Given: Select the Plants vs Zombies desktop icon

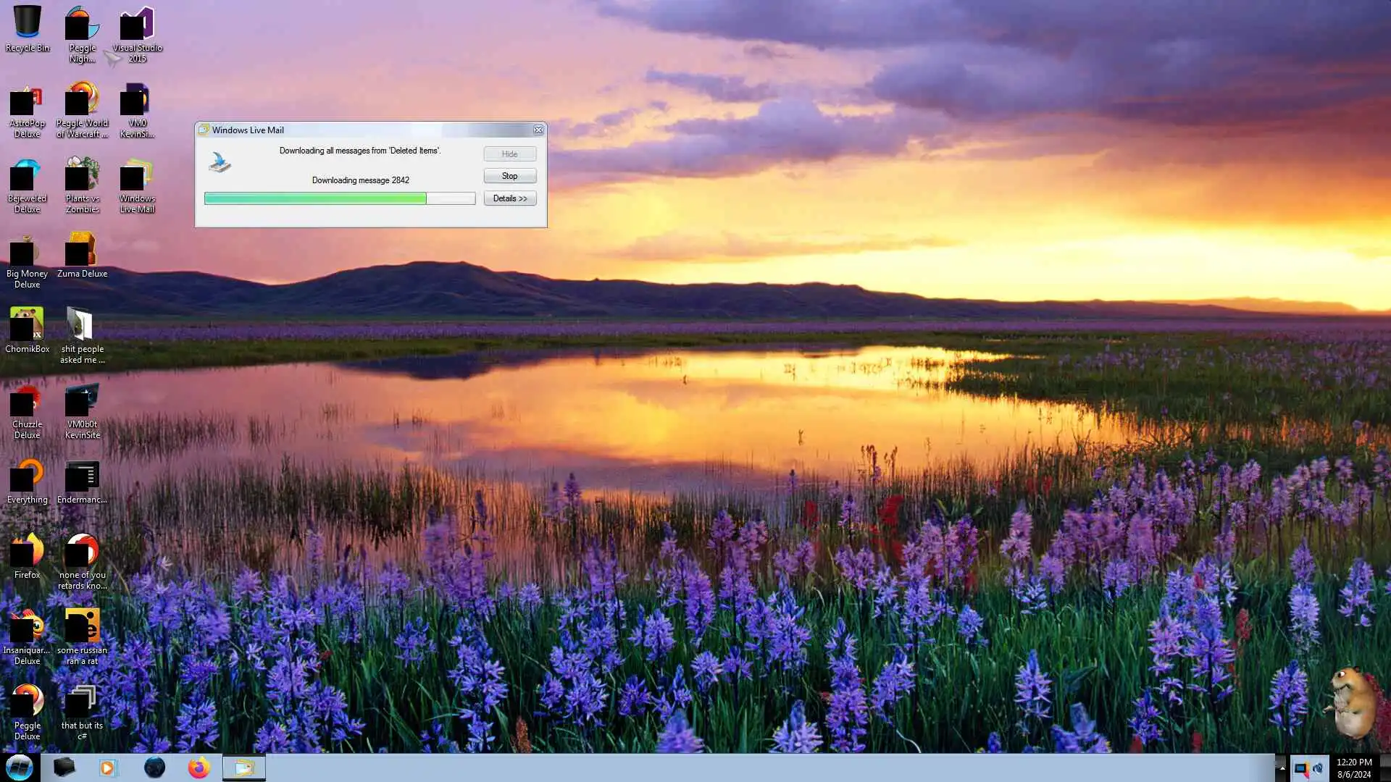Looking at the screenshot, I should [82, 184].
